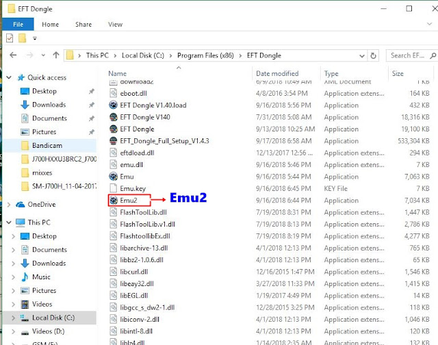Screen dimensions: 438x345
Task: Select the Emu application icon
Action: pyautogui.click(x=113, y=177)
